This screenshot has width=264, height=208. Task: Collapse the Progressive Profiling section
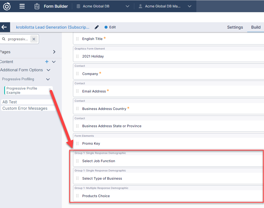coord(48,79)
